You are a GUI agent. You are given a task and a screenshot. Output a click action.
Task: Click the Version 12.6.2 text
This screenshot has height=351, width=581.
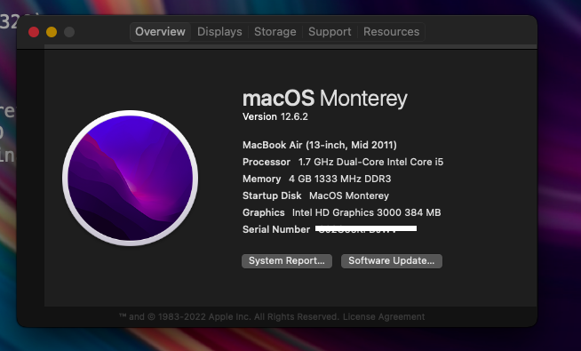275,116
